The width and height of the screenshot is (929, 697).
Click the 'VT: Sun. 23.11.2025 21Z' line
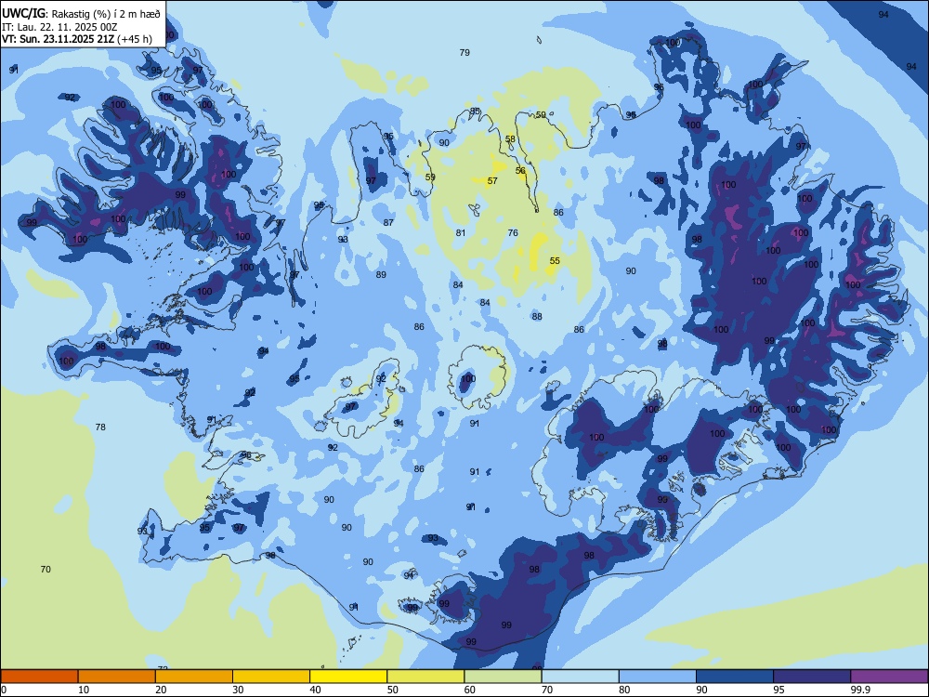[x=59, y=39]
